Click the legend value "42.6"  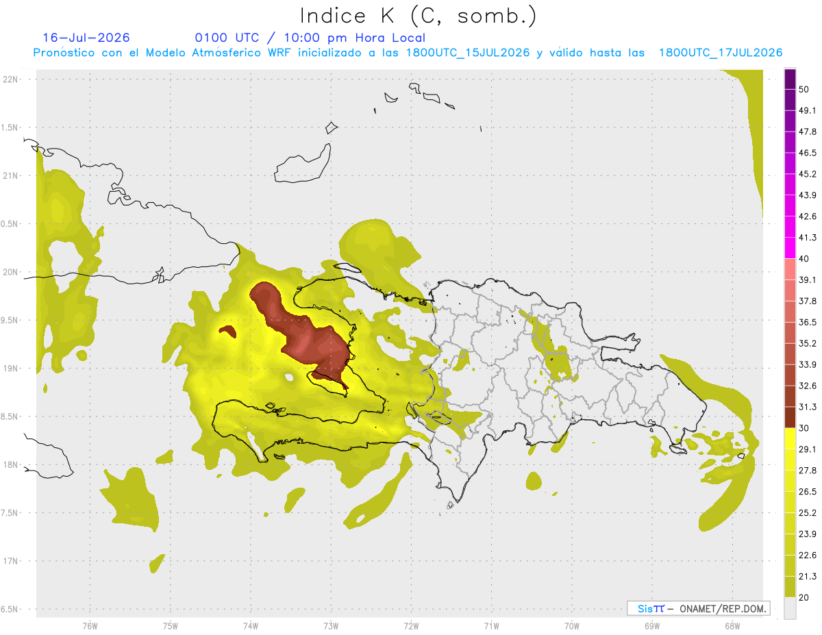[808, 216]
